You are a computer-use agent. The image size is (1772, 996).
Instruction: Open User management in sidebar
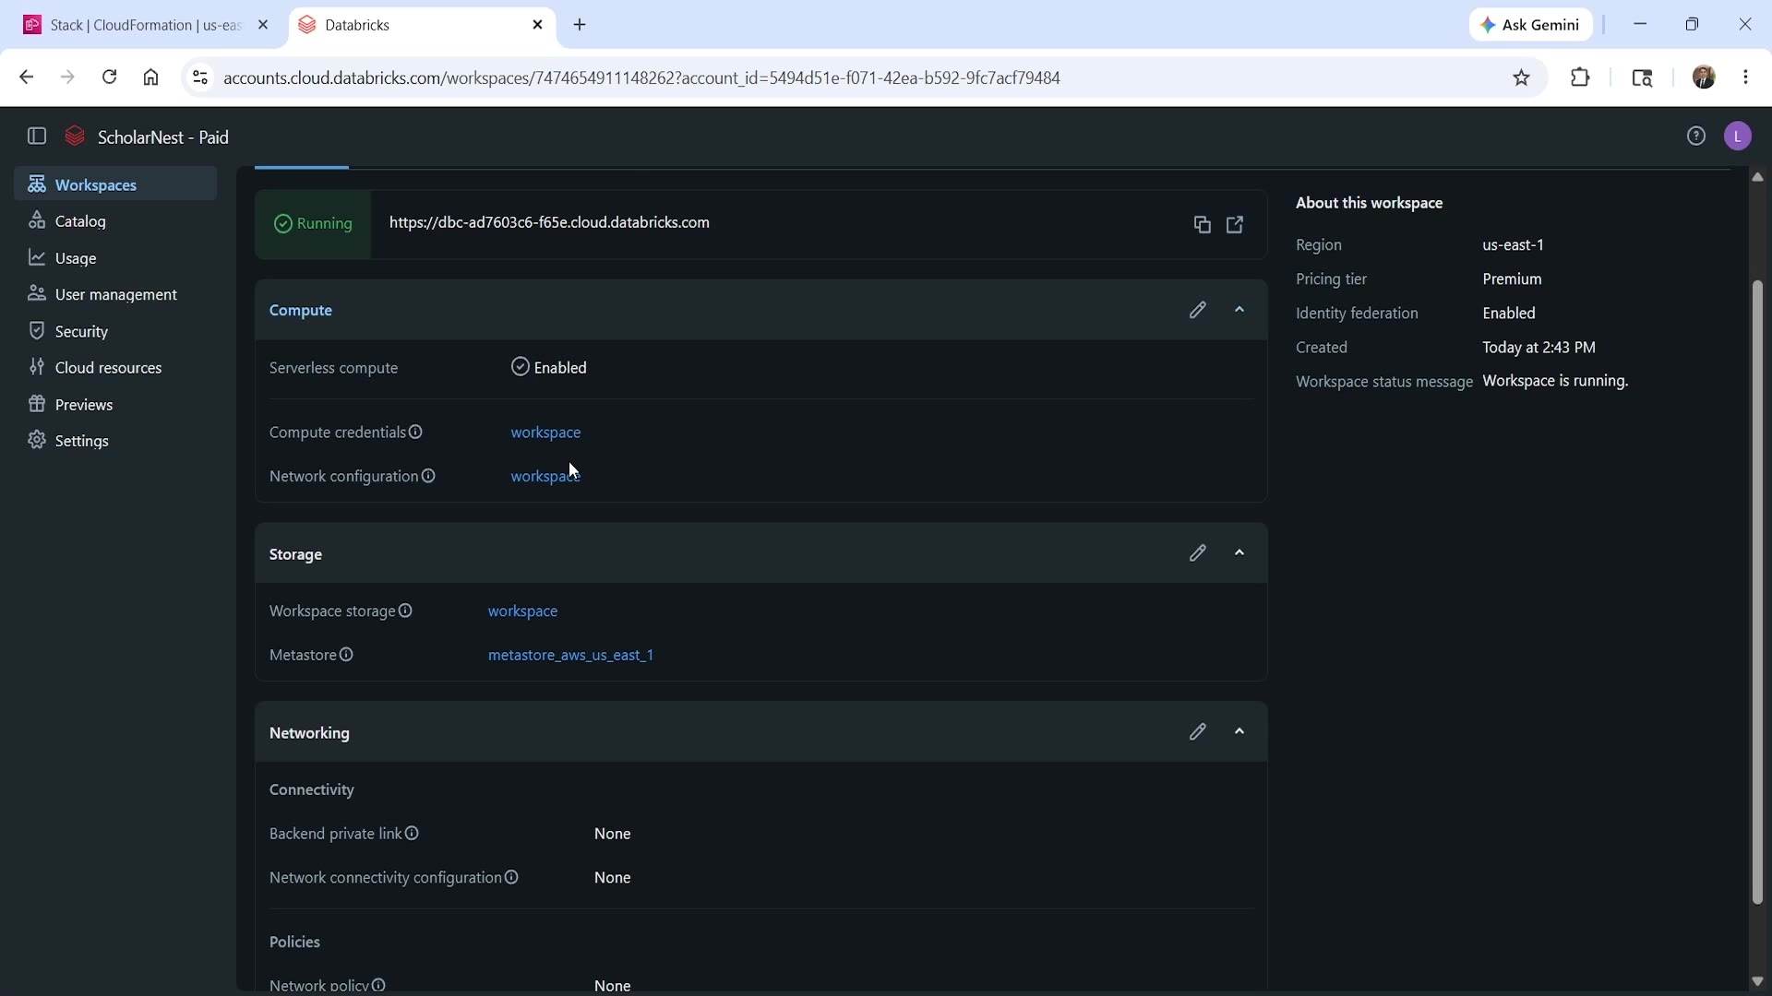pyautogui.click(x=115, y=294)
